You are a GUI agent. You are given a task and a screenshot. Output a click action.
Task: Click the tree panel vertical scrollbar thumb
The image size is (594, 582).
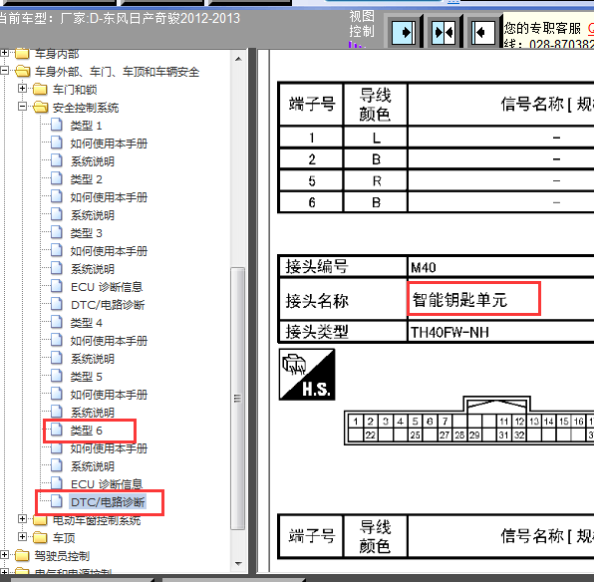[x=237, y=399]
